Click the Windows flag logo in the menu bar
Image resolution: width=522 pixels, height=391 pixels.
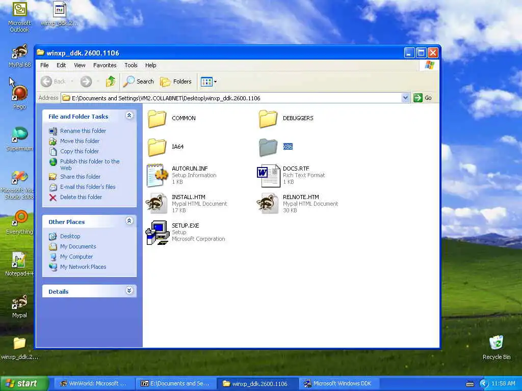(x=429, y=65)
